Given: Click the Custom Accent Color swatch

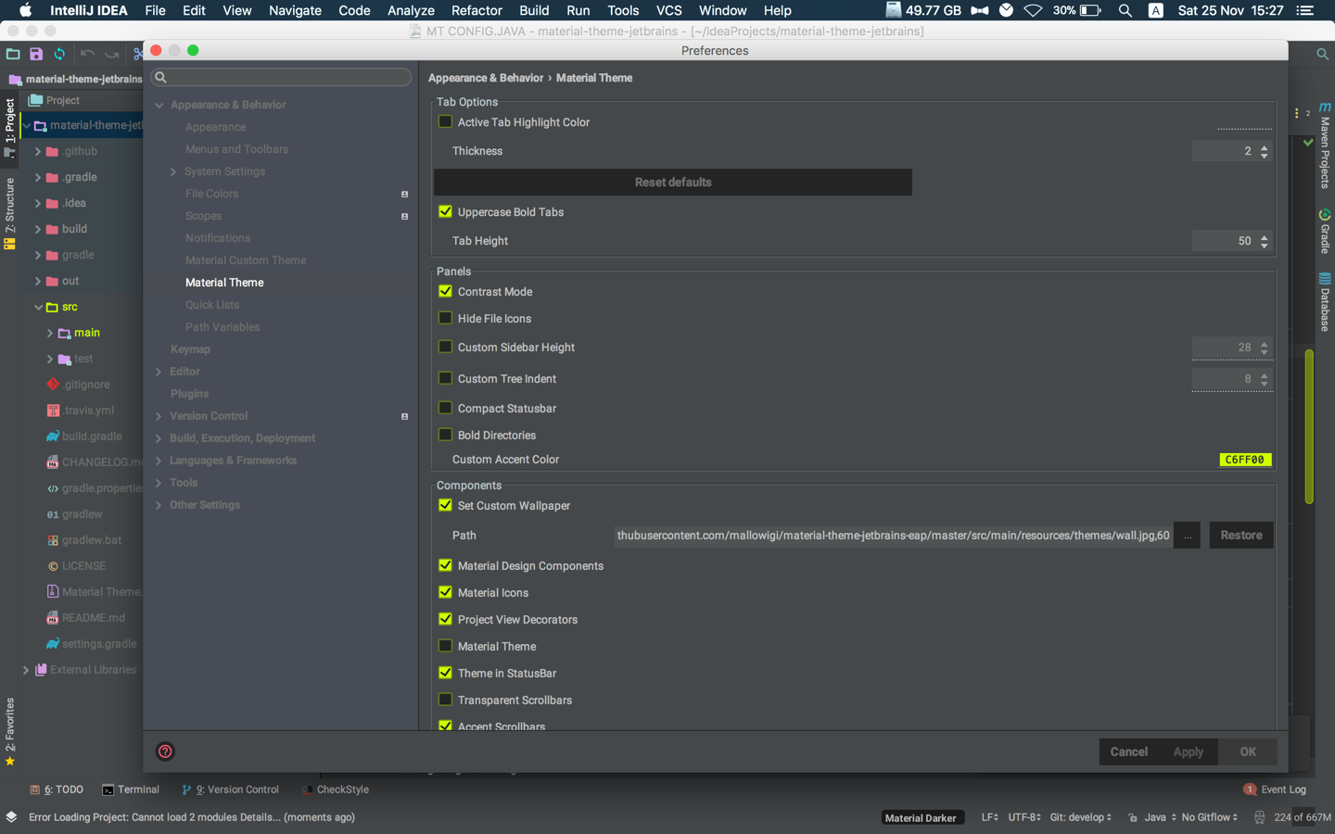Looking at the screenshot, I should pos(1245,459).
